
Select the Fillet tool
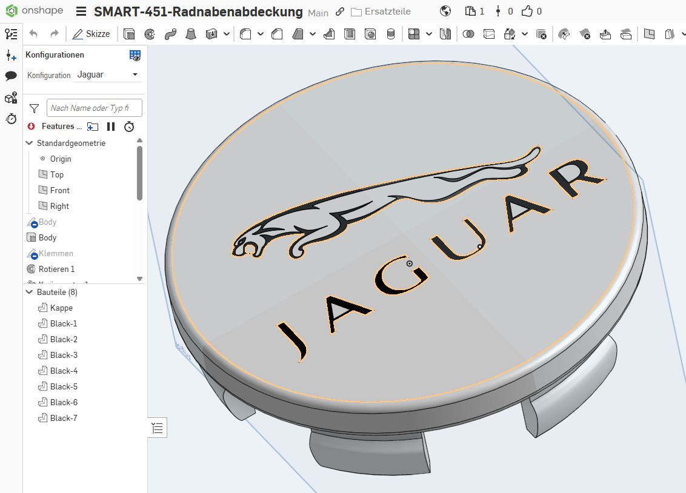(245, 34)
